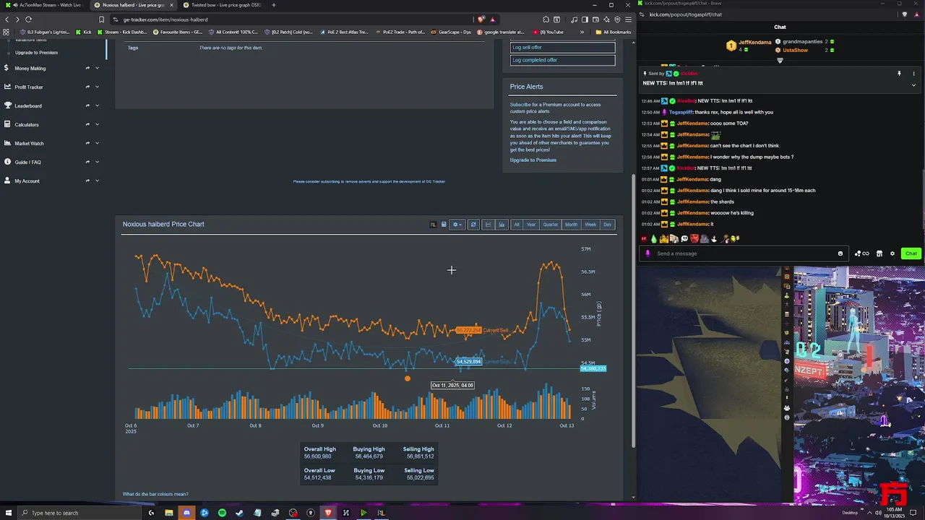This screenshot has width=925, height=520.
Task: Click taskbar search box
Action: (79, 513)
